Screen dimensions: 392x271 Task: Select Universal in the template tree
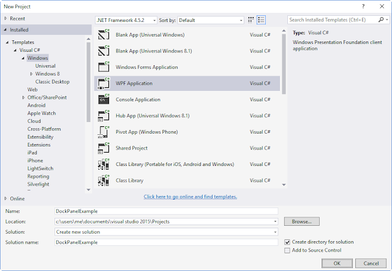click(45, 66)
